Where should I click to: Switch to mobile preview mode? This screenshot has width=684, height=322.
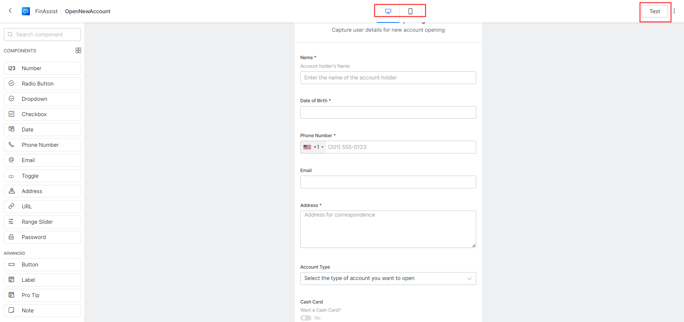point(410,11)
